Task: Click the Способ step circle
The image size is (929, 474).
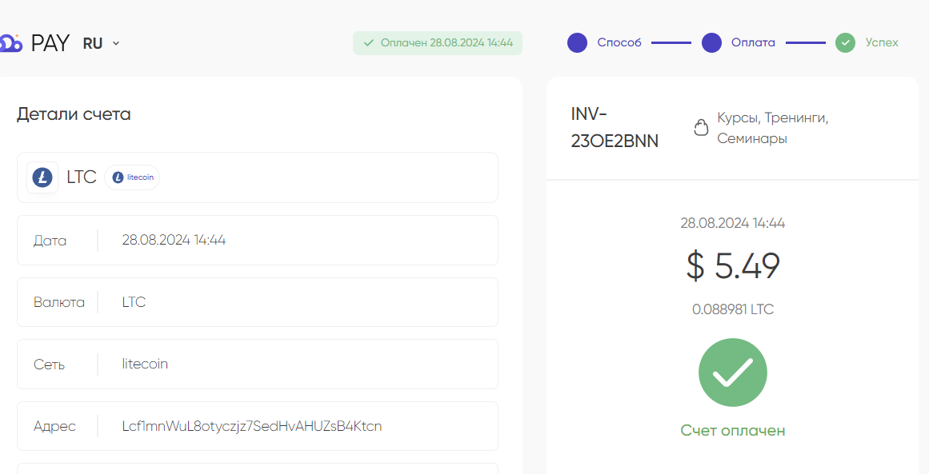Action: 577,42
